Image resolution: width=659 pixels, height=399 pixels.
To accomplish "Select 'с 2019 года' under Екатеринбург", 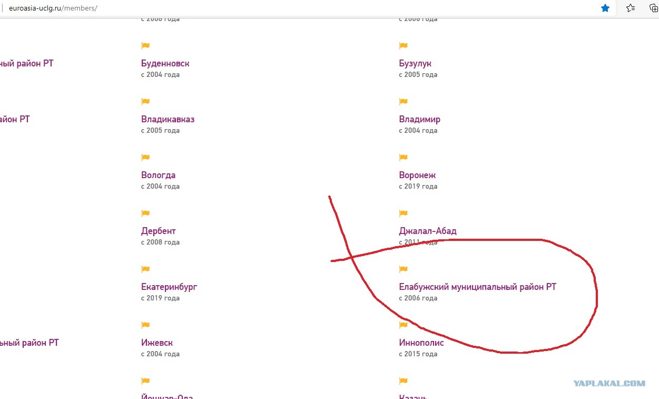I will tap(160, 298).
